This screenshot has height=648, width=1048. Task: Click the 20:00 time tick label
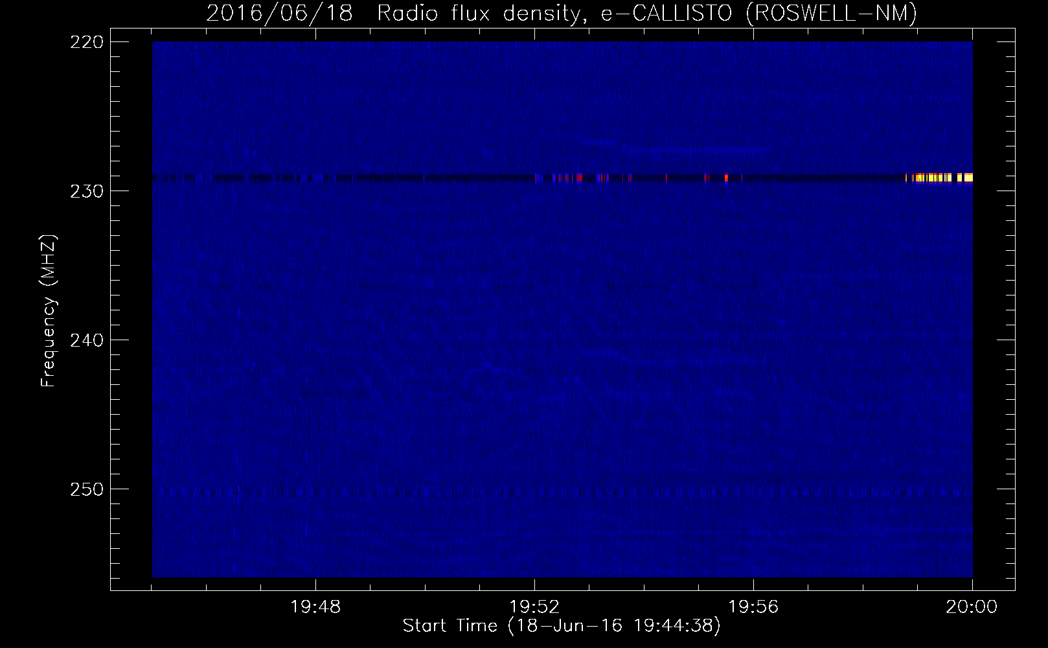coord(972,607)
